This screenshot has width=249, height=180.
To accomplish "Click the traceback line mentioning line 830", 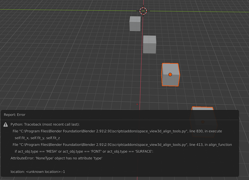I will point(117,131).
